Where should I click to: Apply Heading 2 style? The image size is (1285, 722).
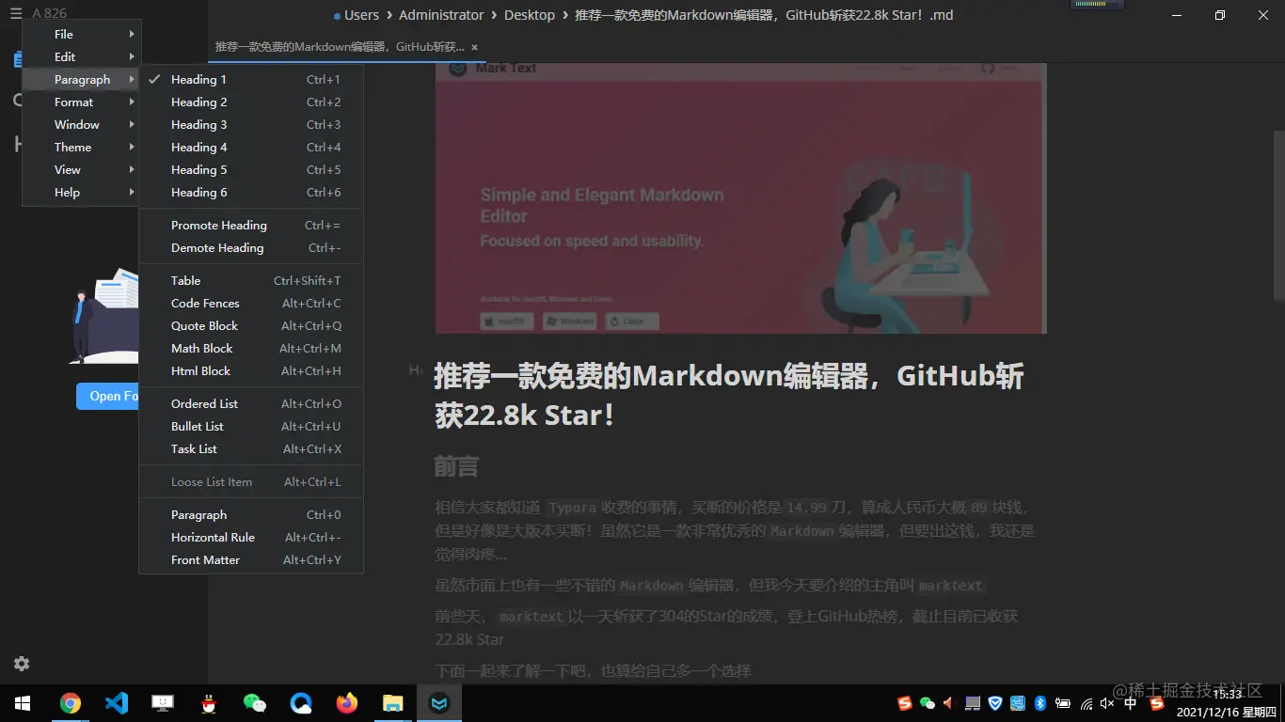(x=251, y=102)
